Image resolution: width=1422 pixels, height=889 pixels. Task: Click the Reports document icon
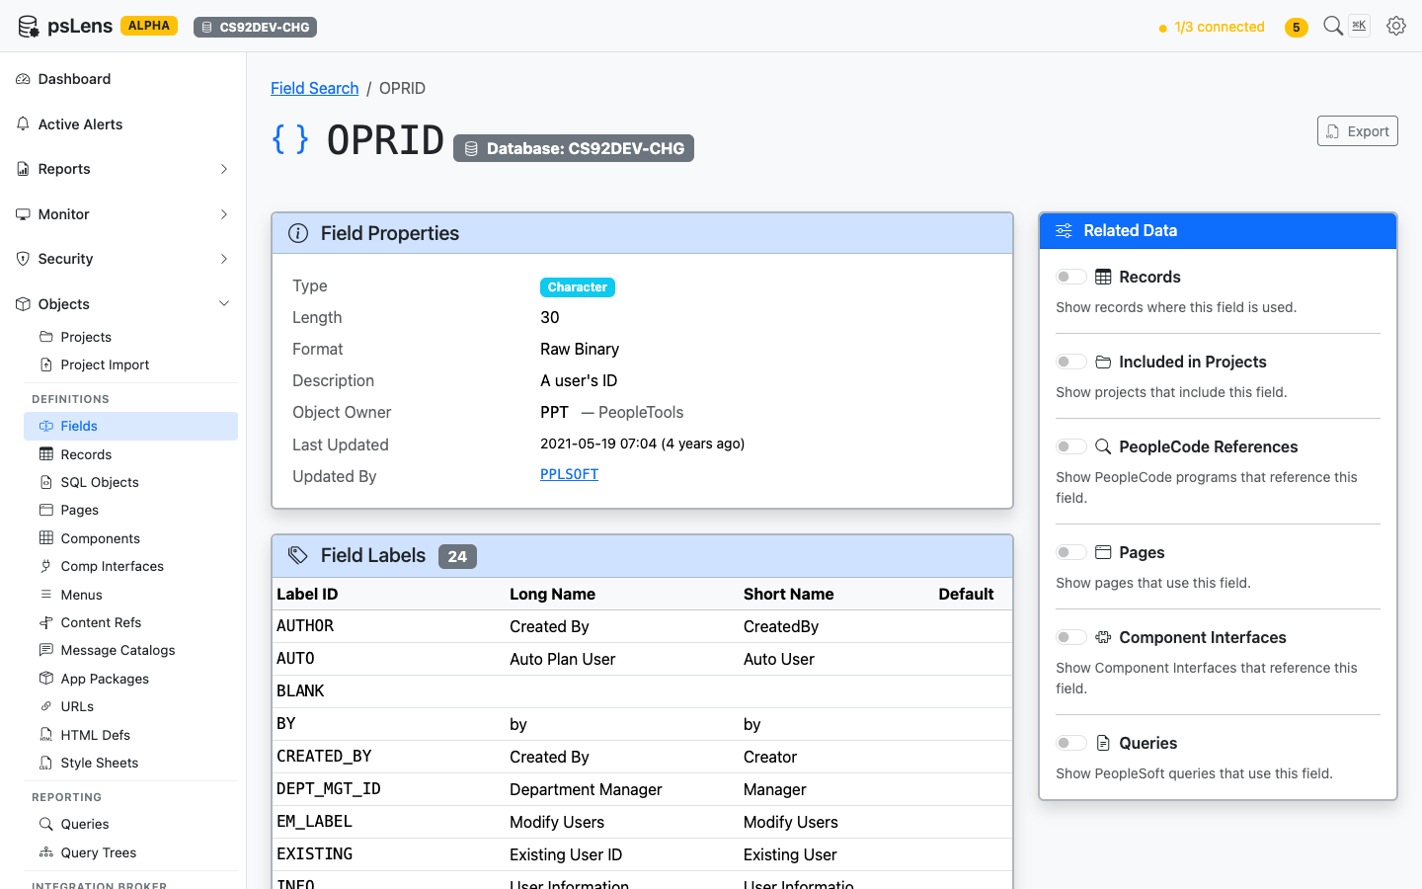pos(23,169)
